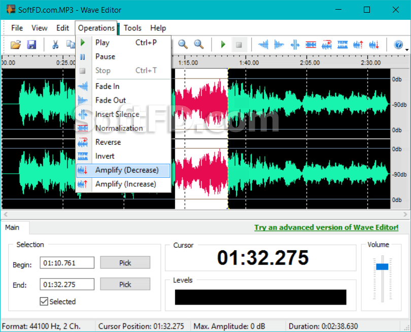Open the Tools menu
This screenshot has width=411, height=332.
point(132,28)
